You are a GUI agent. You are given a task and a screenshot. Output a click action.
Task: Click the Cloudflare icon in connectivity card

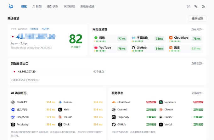[171, 38]
